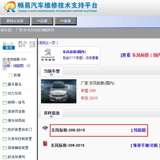The height and width of the screenshot is (160, 160).
Task: Open the 数据 tree item
Action: tap(17, 75)
